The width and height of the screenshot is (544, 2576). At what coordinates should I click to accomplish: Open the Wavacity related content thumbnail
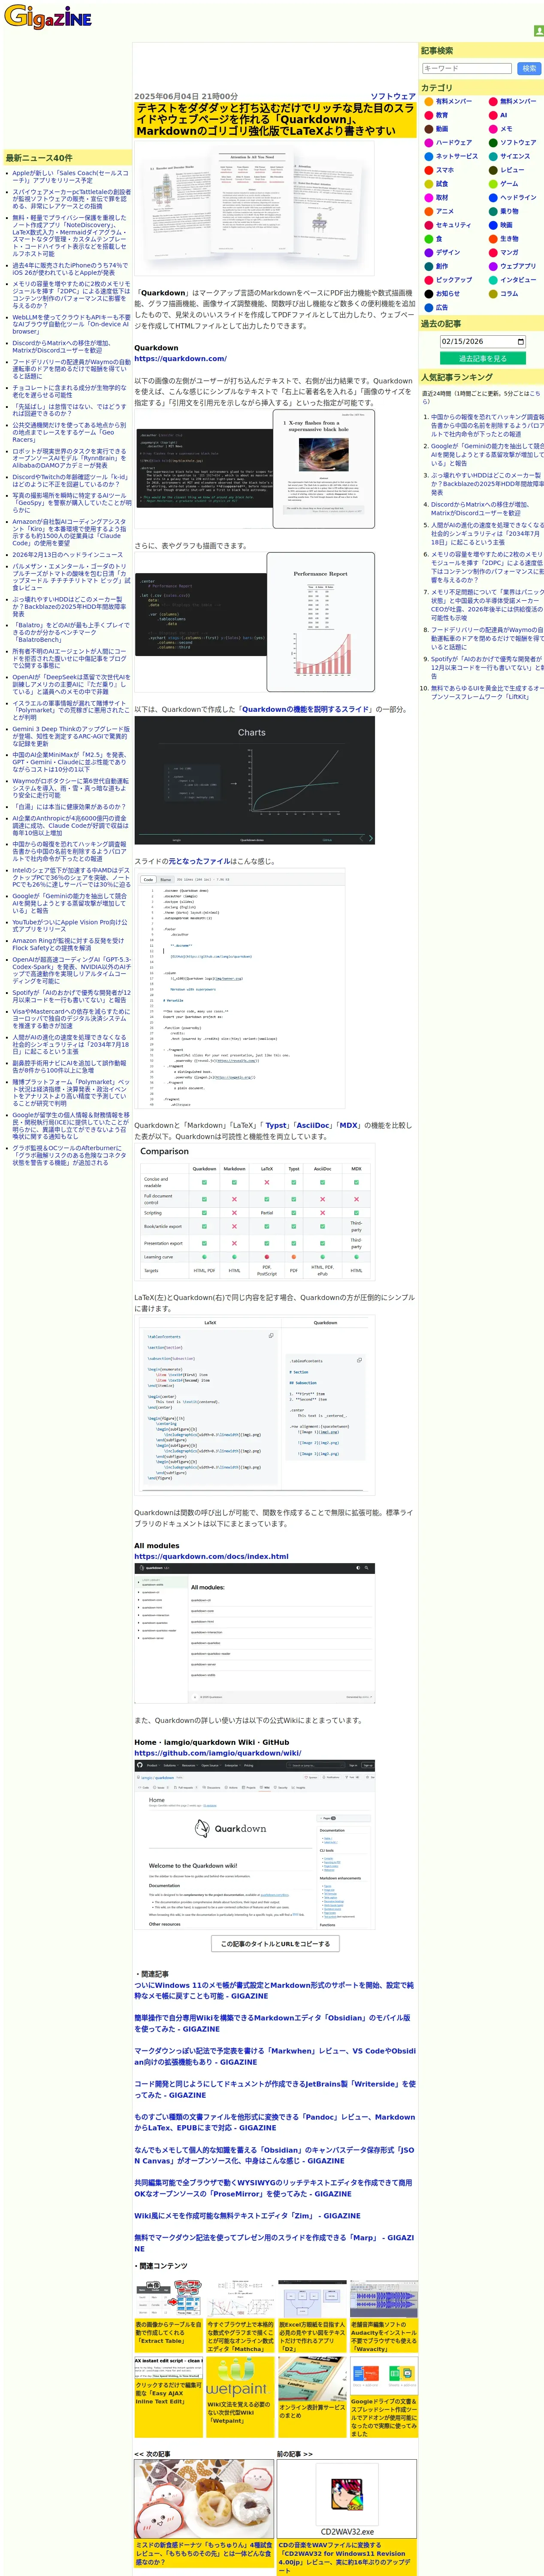click(x=384, y=2300)
